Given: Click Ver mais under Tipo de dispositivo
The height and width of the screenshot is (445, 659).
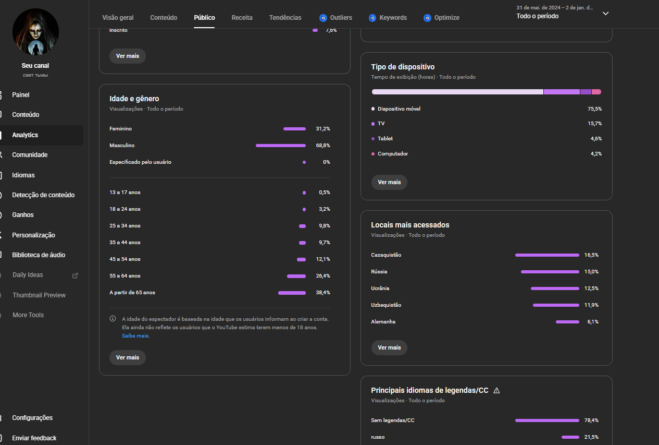Looking at the screenshot, I should [389, 182].
